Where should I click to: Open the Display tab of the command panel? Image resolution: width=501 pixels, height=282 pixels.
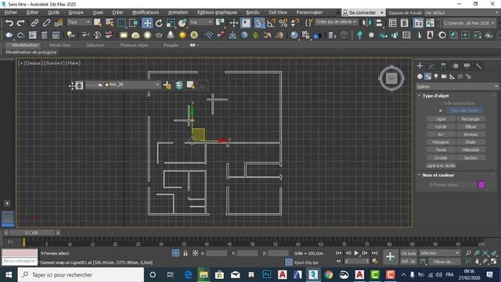467,66
